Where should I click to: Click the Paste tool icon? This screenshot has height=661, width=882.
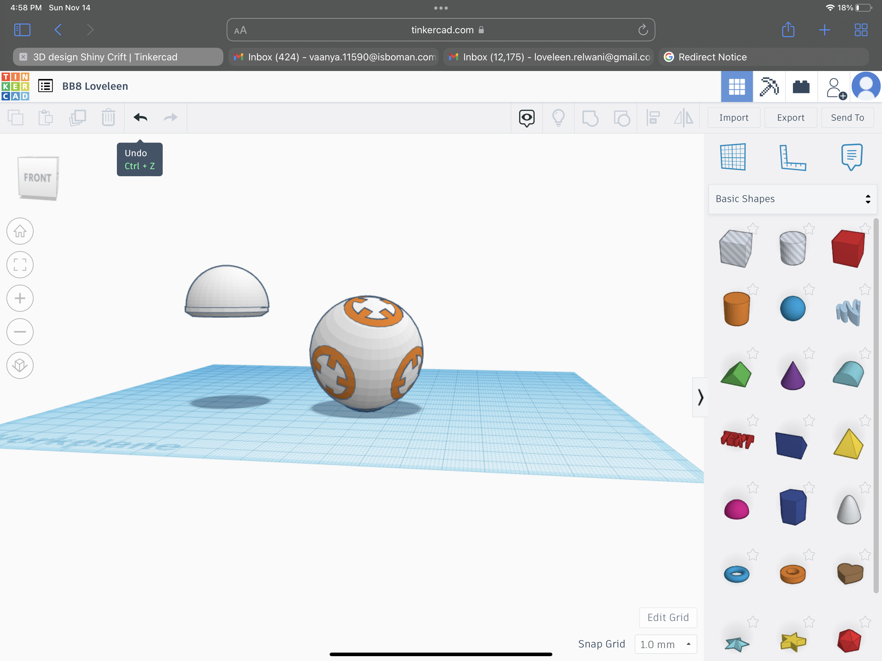[x=46, y=117]
